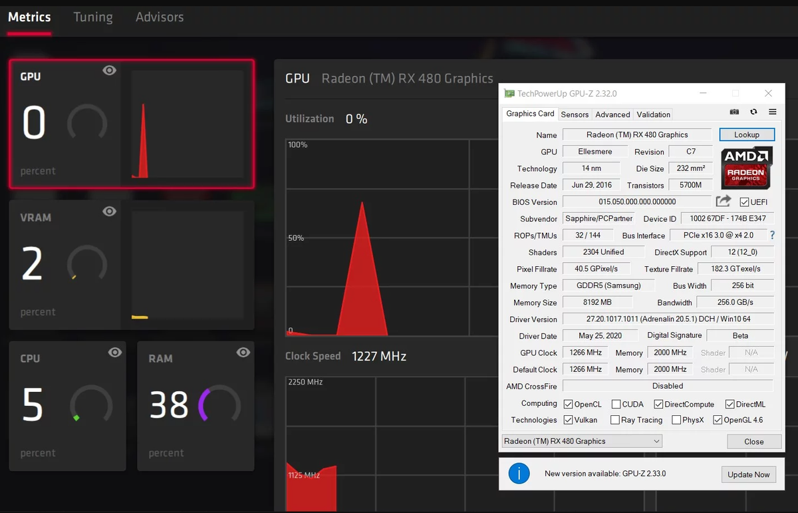Click the Driver Version field
Screen dimensions: 798x513
pos(668,319)
